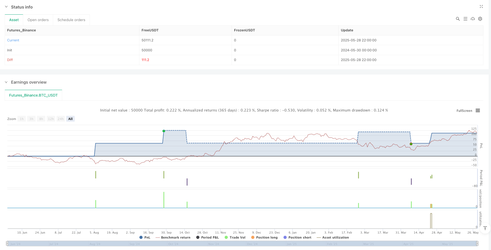Open the chart context menu icon
The height and width of the screenshot is (250, 491).
click(x=478, y=111)
